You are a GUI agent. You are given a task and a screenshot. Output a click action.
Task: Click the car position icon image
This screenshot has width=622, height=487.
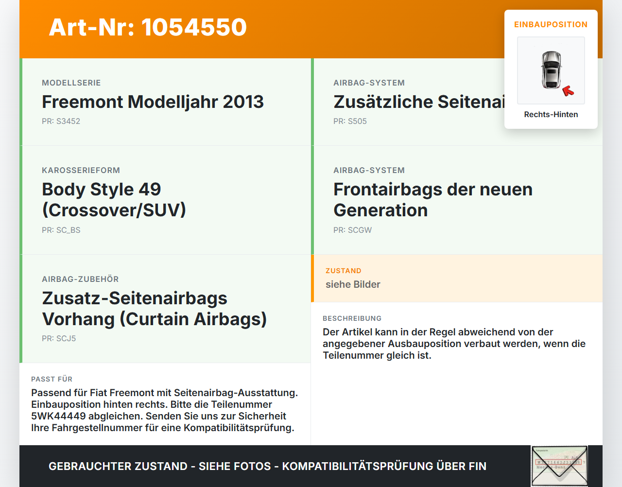tap(551, 70)
